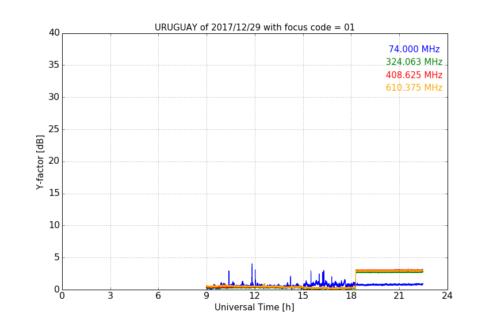Click the x-axis tick label 3
Screen dimensions: 497x331
pyautogui.click(x=110, y=296)
